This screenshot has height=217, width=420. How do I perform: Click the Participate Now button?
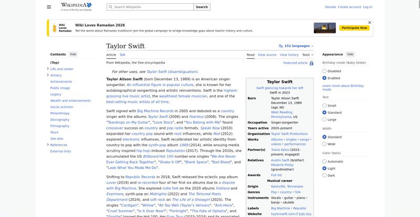(x=353, y=28)
